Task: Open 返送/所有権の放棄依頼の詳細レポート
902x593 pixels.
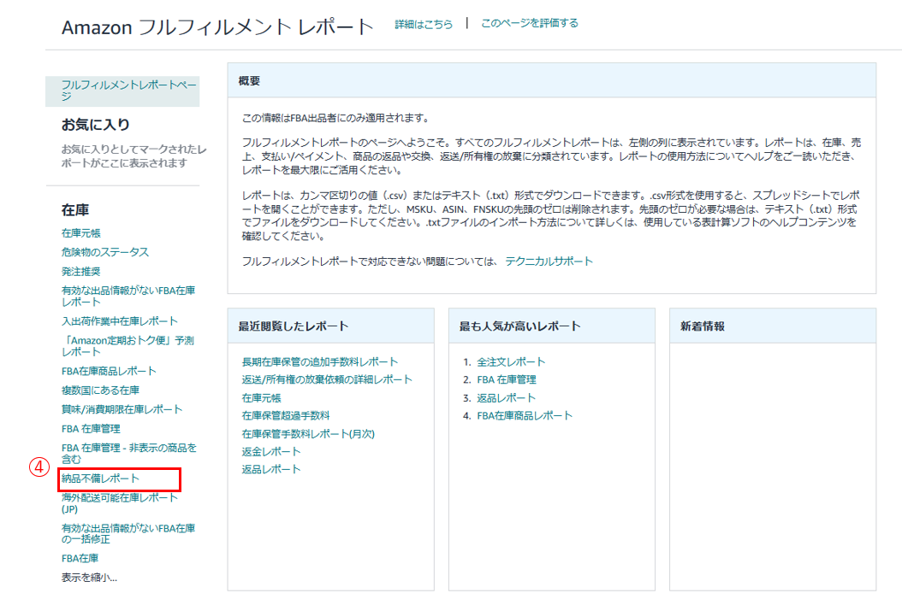Action: point(327,379)
